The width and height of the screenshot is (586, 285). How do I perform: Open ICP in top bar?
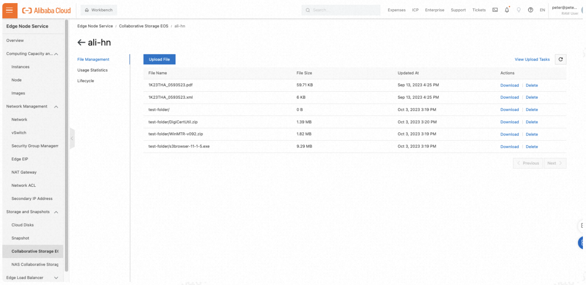415,10
